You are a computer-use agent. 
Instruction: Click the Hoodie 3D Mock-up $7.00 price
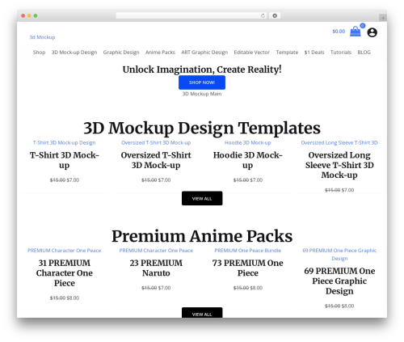point(256,180)
